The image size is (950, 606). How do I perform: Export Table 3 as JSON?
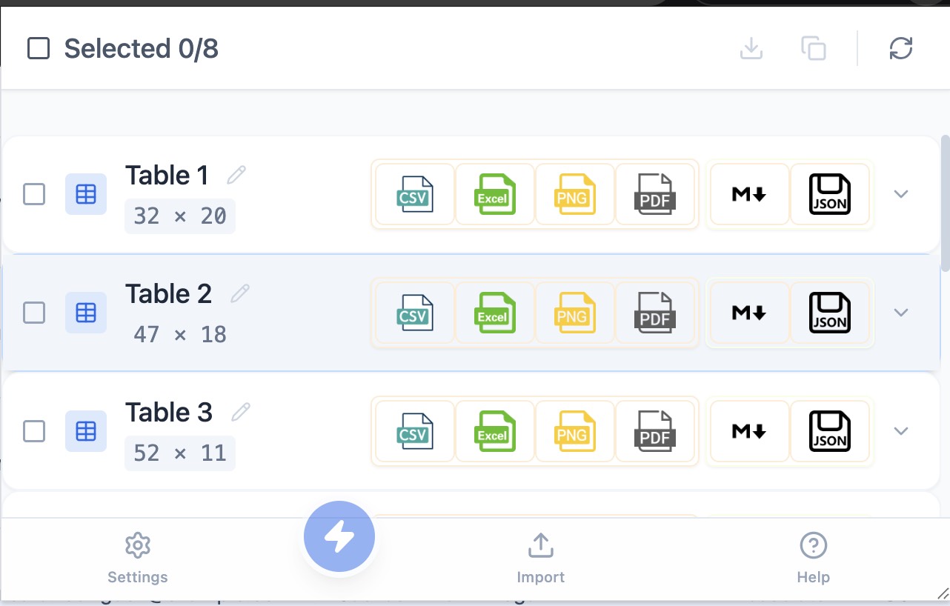[830, 431]
